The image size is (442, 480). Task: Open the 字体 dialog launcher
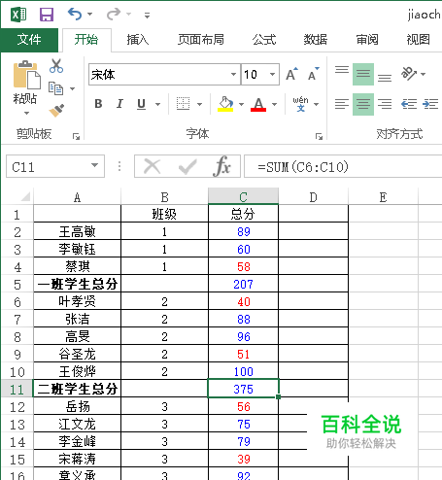click(319, 137)
